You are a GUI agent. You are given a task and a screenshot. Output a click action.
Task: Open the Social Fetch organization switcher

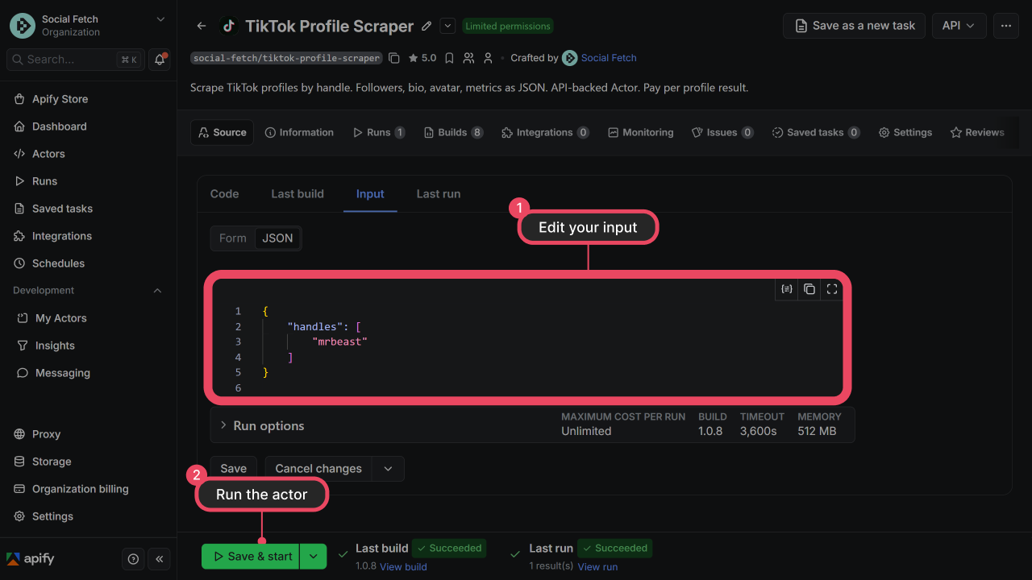(x=88, y=25)
